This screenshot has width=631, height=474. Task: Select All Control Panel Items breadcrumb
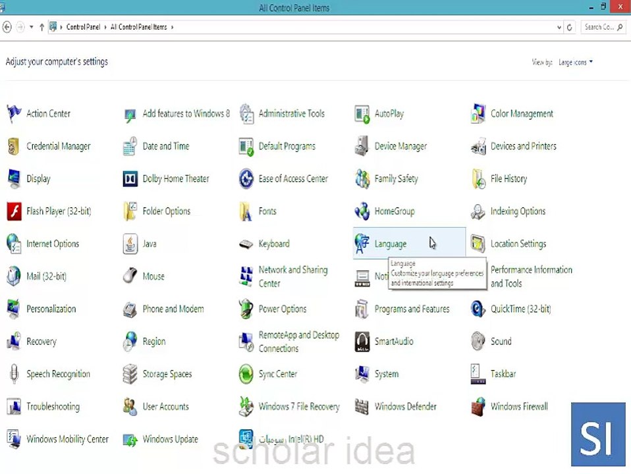click(138, 27)
